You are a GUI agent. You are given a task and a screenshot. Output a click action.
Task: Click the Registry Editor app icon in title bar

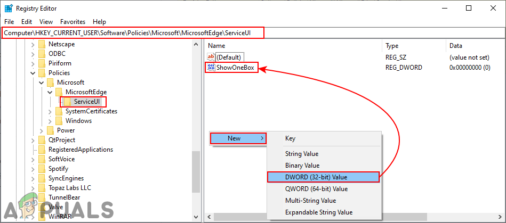[x=9, y=8]
